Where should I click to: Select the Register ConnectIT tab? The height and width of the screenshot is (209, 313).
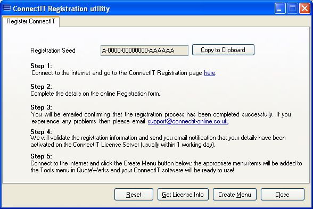click(x=31, y=21)
